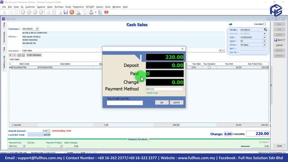Toggle the Tax Inclusive checkbox in item row
Viewport: 288px width, 162px height.
(209, 67)
